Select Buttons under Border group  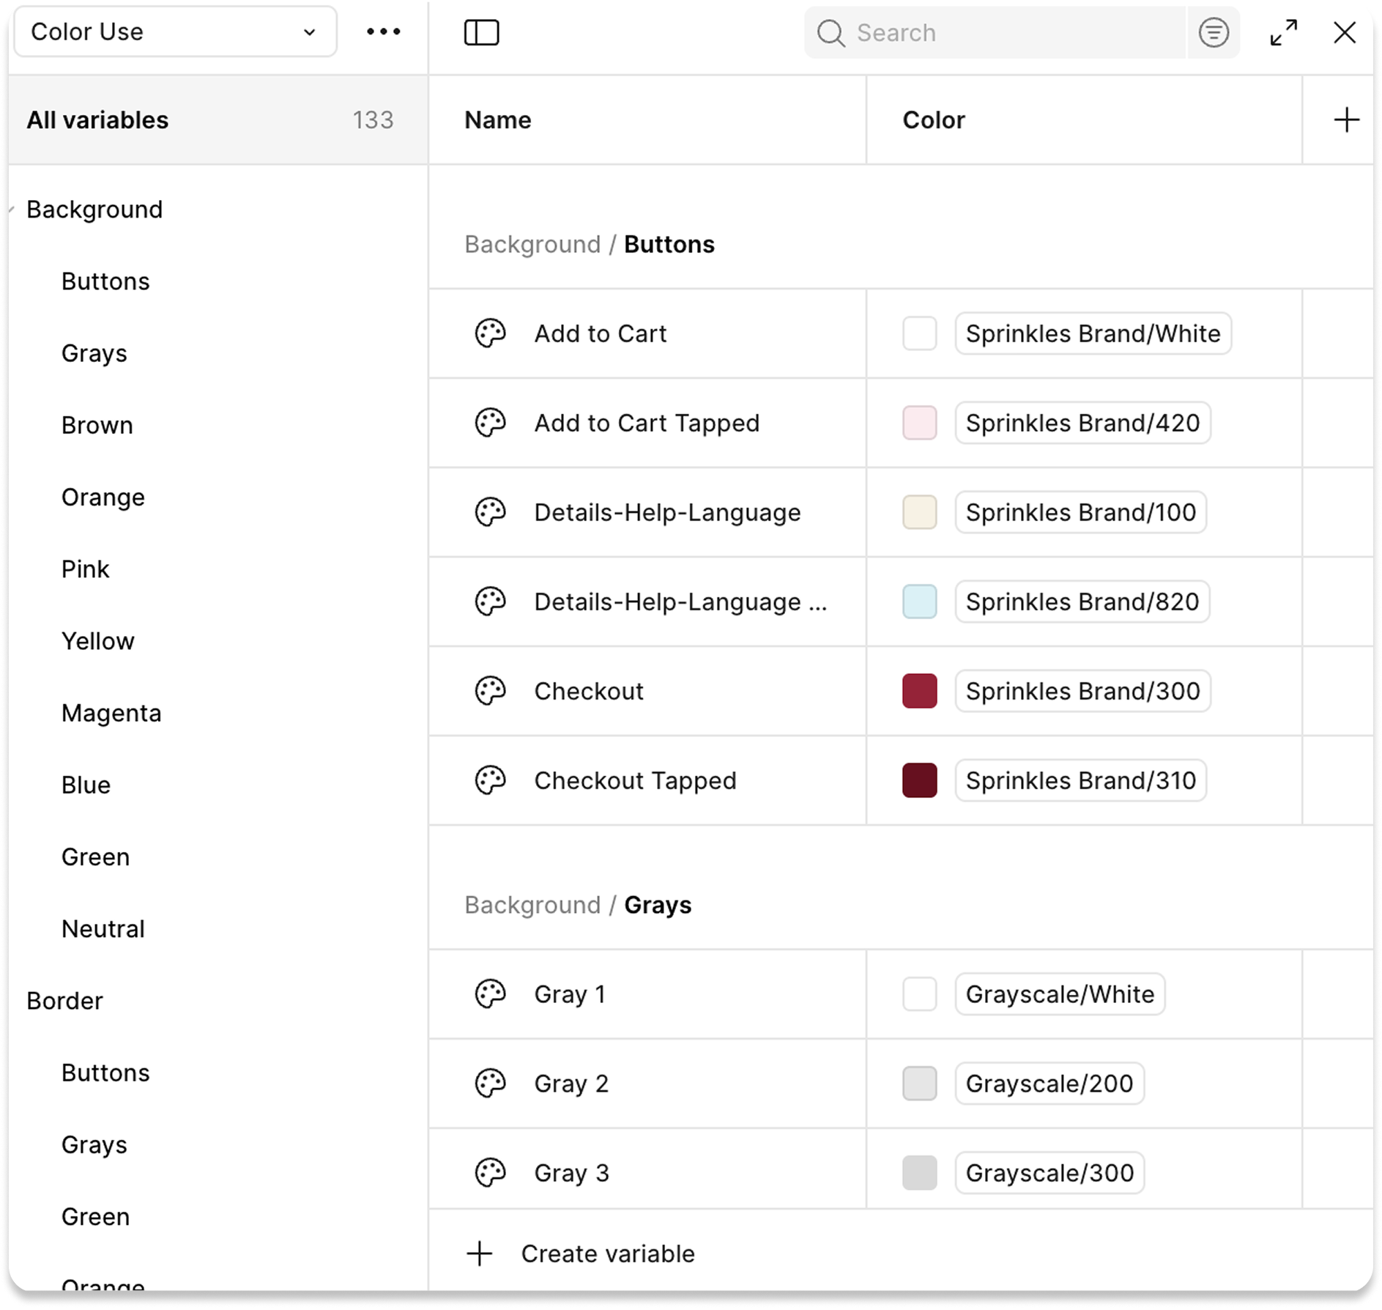pyautogui.click(x=105, y=1073)
